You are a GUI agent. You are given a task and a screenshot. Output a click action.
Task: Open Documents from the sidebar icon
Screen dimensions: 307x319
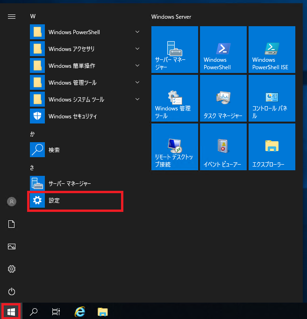click(x=12, y=224)
